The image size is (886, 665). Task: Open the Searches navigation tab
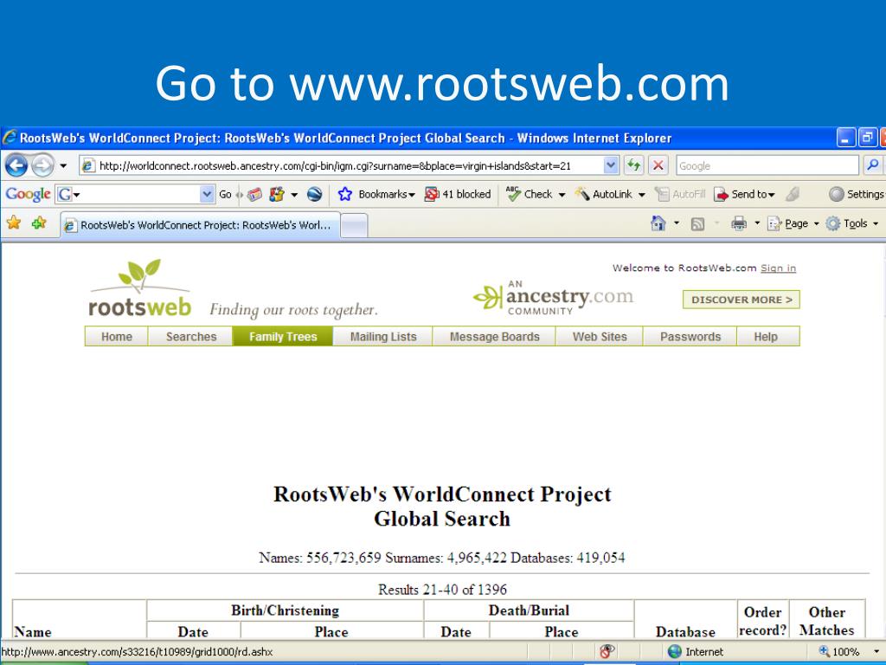point(191,337)
